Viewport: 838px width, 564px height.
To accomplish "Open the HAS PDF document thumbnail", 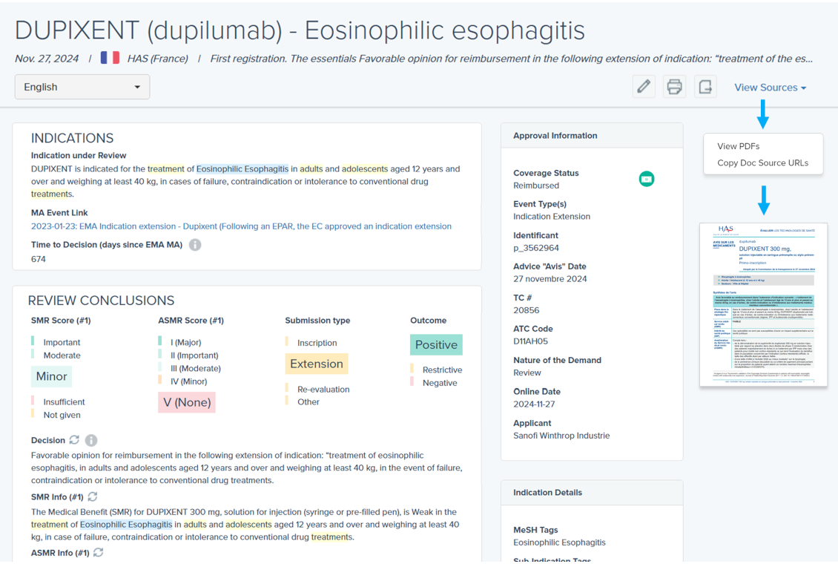I will point(764,304).
